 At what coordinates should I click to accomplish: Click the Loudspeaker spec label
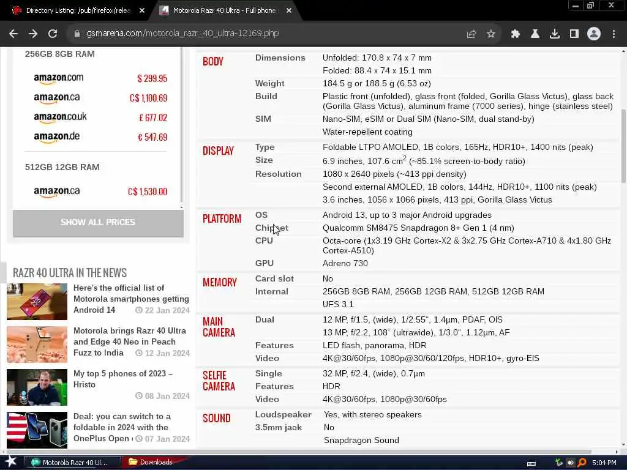click(283, 414)
